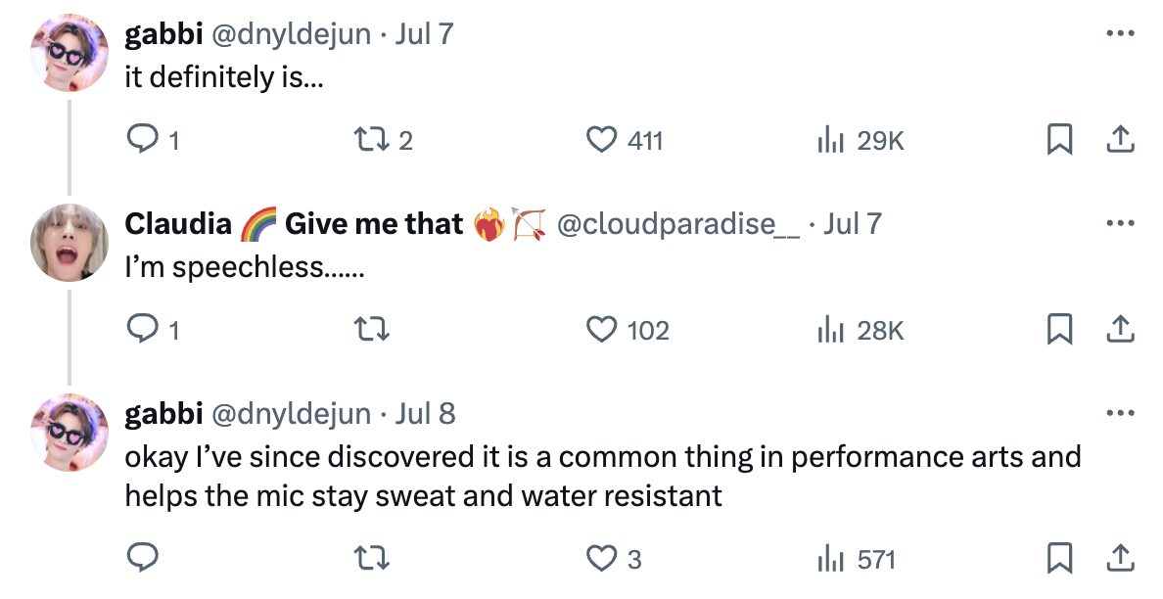Viewport: 1163px width, 599px height.
Task: View analytics showing 571 views
Action: [830, 558]
